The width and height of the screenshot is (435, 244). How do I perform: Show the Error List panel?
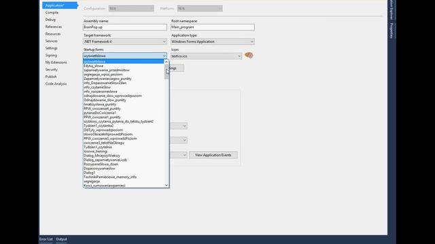pyautogui.click(x=46, y=239)
